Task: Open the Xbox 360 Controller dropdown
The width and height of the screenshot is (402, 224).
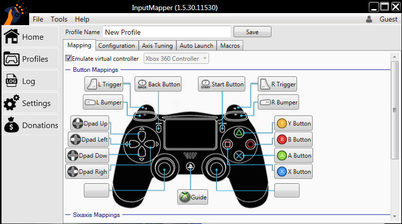Action: [x=176, y=58]
